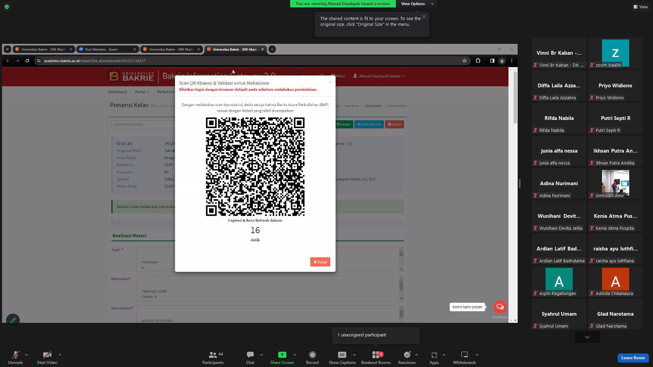Show more participants with the down chevron
653x367 pixels.
(587, 337)
